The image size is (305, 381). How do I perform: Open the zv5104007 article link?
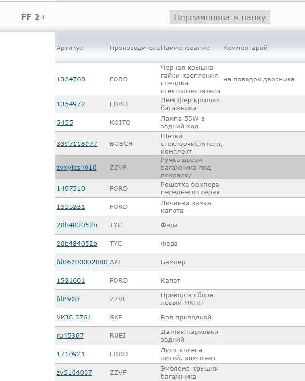coord(74,372)
